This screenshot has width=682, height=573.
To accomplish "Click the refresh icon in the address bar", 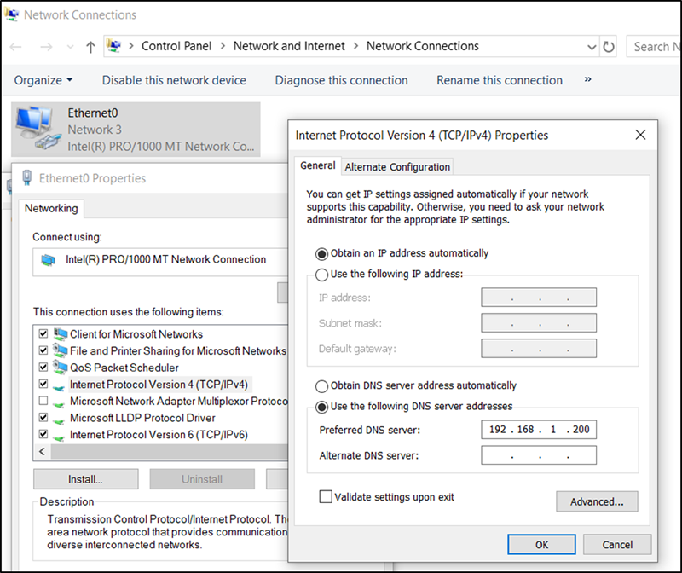I will tap(609, 47).
